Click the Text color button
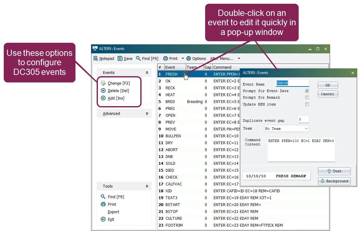This screenshot has width=361, height=231. pos(334,171)
